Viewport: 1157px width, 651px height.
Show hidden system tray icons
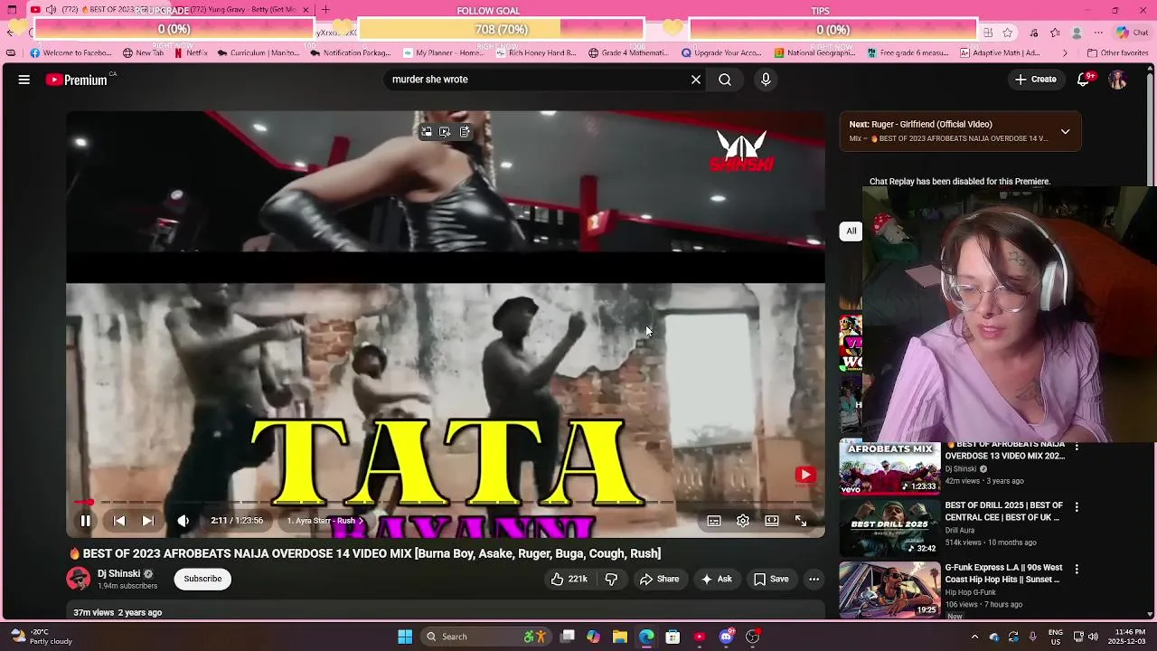[x=974, y=637]
